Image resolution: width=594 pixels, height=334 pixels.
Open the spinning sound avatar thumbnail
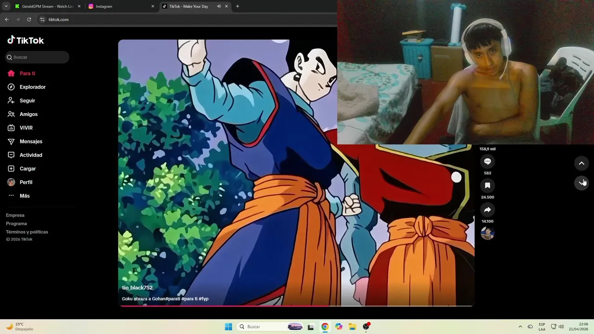[x=487, y=233]
